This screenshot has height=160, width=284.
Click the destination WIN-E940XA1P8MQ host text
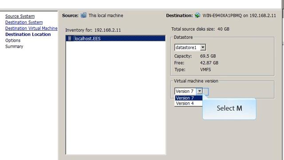239,16
